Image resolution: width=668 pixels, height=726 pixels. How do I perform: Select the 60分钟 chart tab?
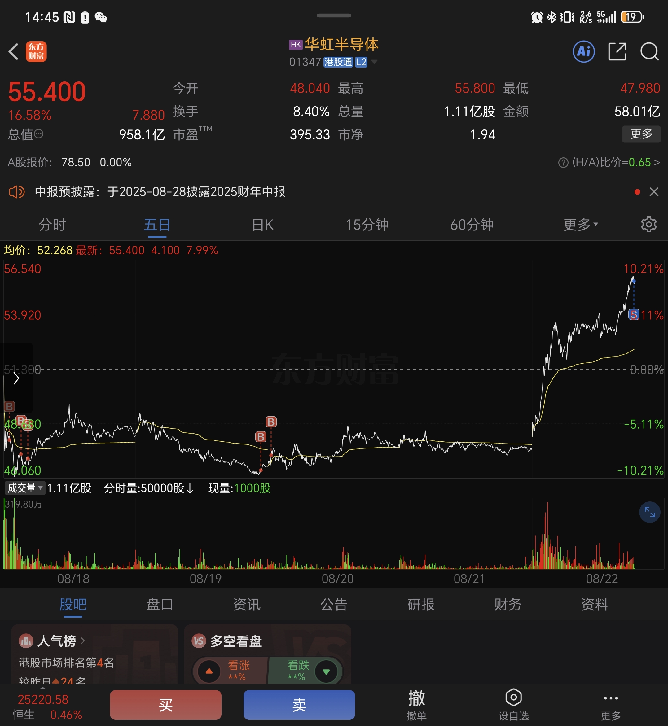[472, 225]
